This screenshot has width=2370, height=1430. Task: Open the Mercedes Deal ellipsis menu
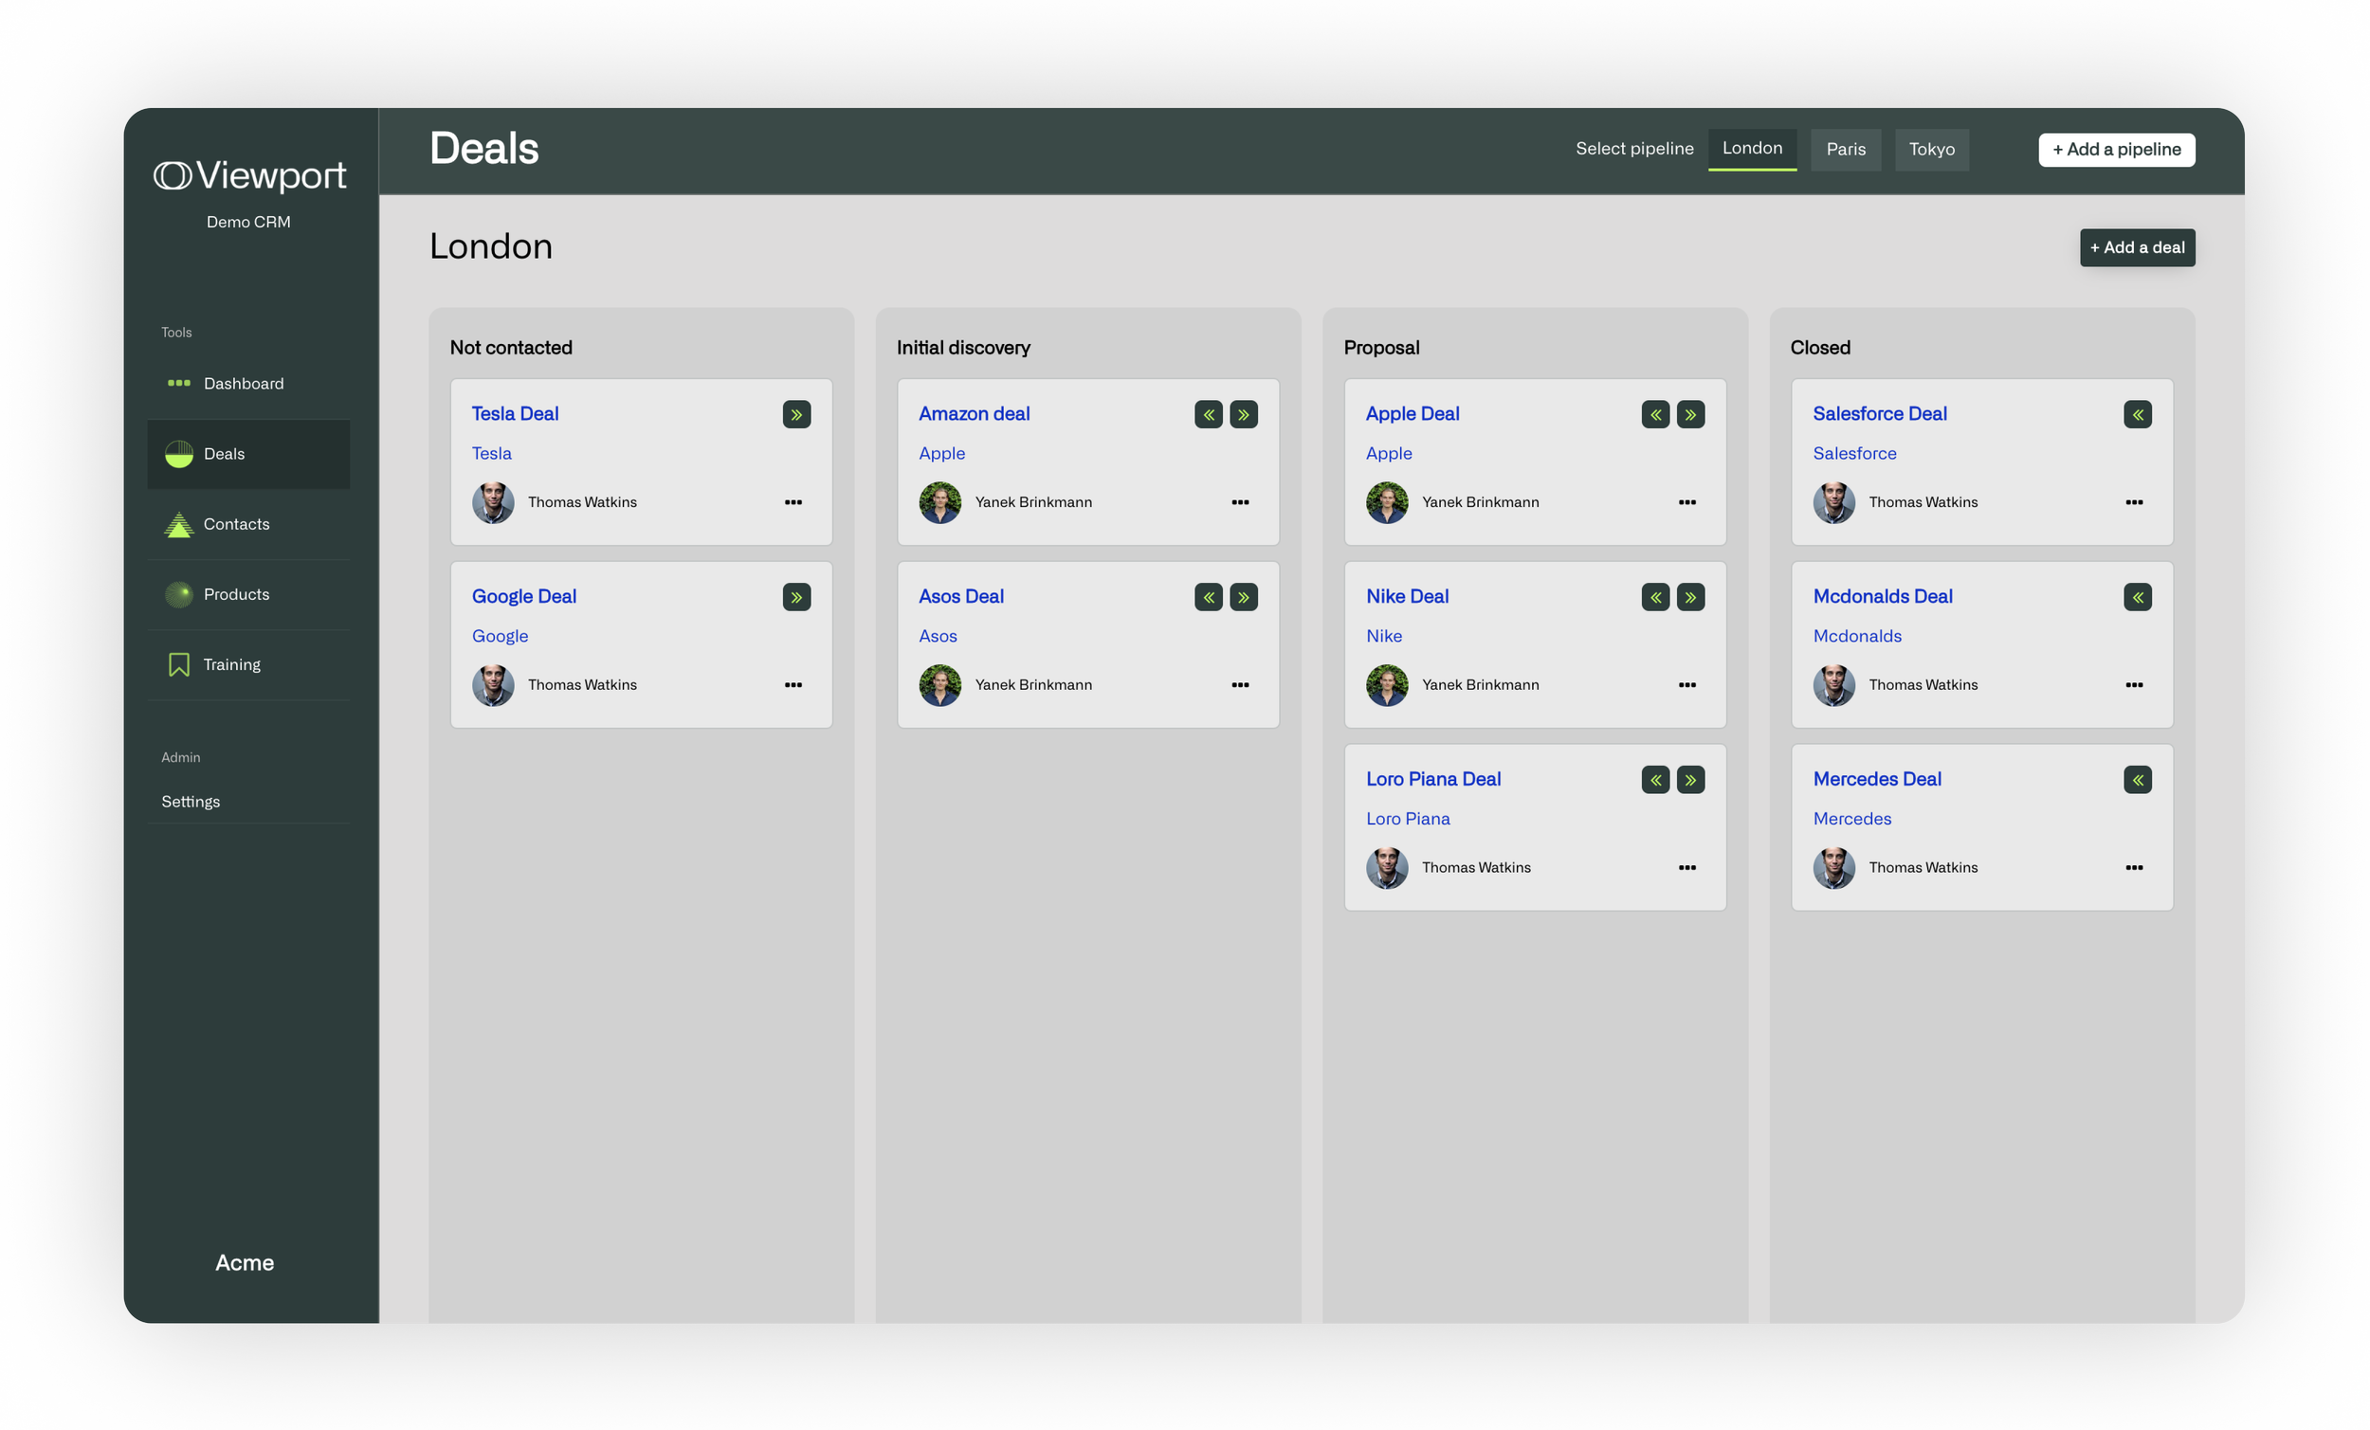coord(2134,866)
